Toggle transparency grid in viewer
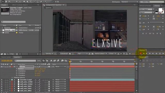Screen dimensions: 165x93 tap(92, 54)
